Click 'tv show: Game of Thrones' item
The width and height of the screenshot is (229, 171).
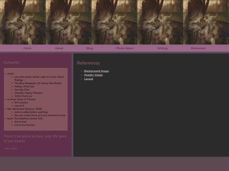coord(21,99)
